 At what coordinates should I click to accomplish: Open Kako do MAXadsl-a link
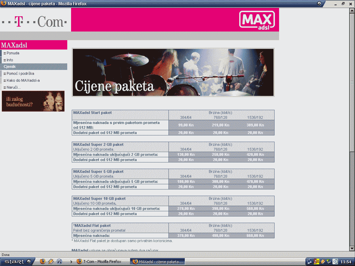point(23,80)
